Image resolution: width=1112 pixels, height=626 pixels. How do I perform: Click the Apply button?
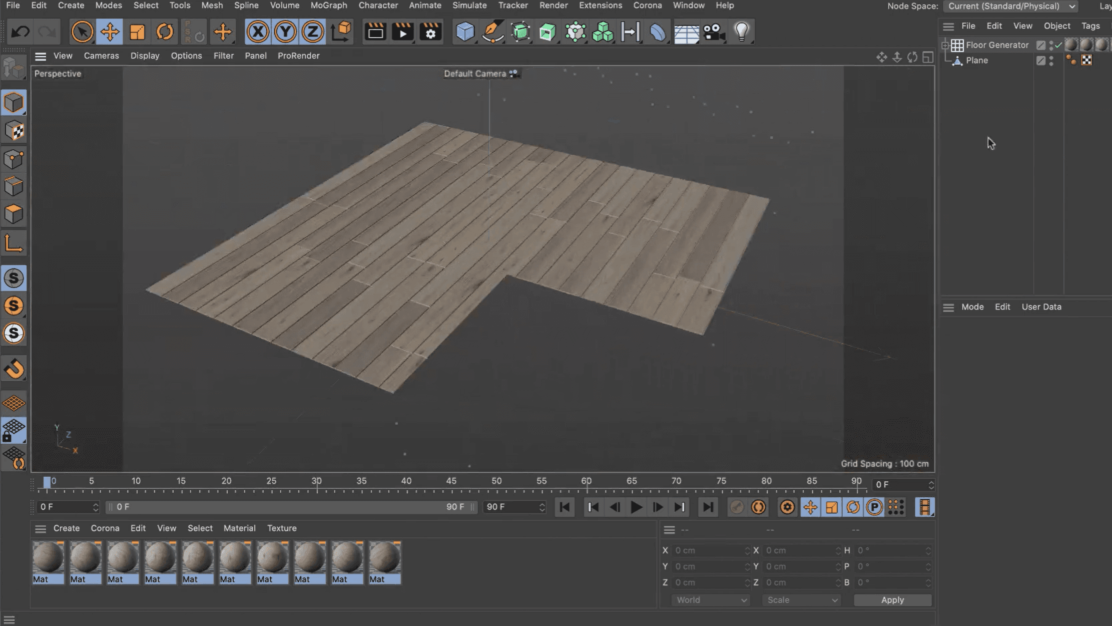click(892, 600)
